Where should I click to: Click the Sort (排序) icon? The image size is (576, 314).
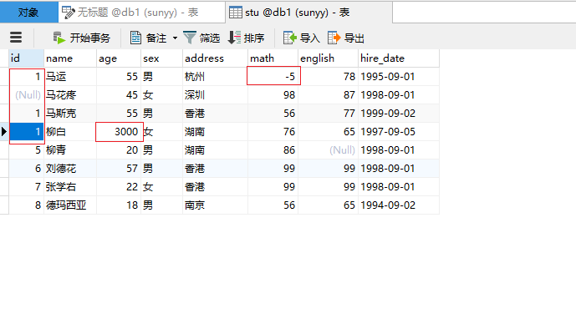(234, 38)
